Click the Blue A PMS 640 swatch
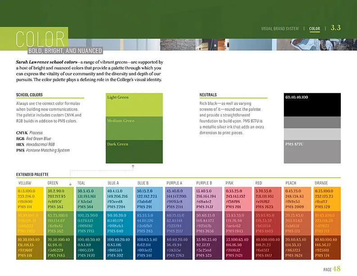357x276 pixels. (119, 223)
